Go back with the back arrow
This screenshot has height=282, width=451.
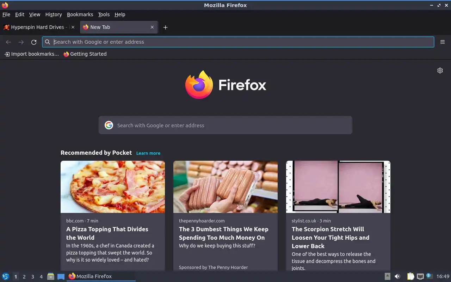click(8, 42)
